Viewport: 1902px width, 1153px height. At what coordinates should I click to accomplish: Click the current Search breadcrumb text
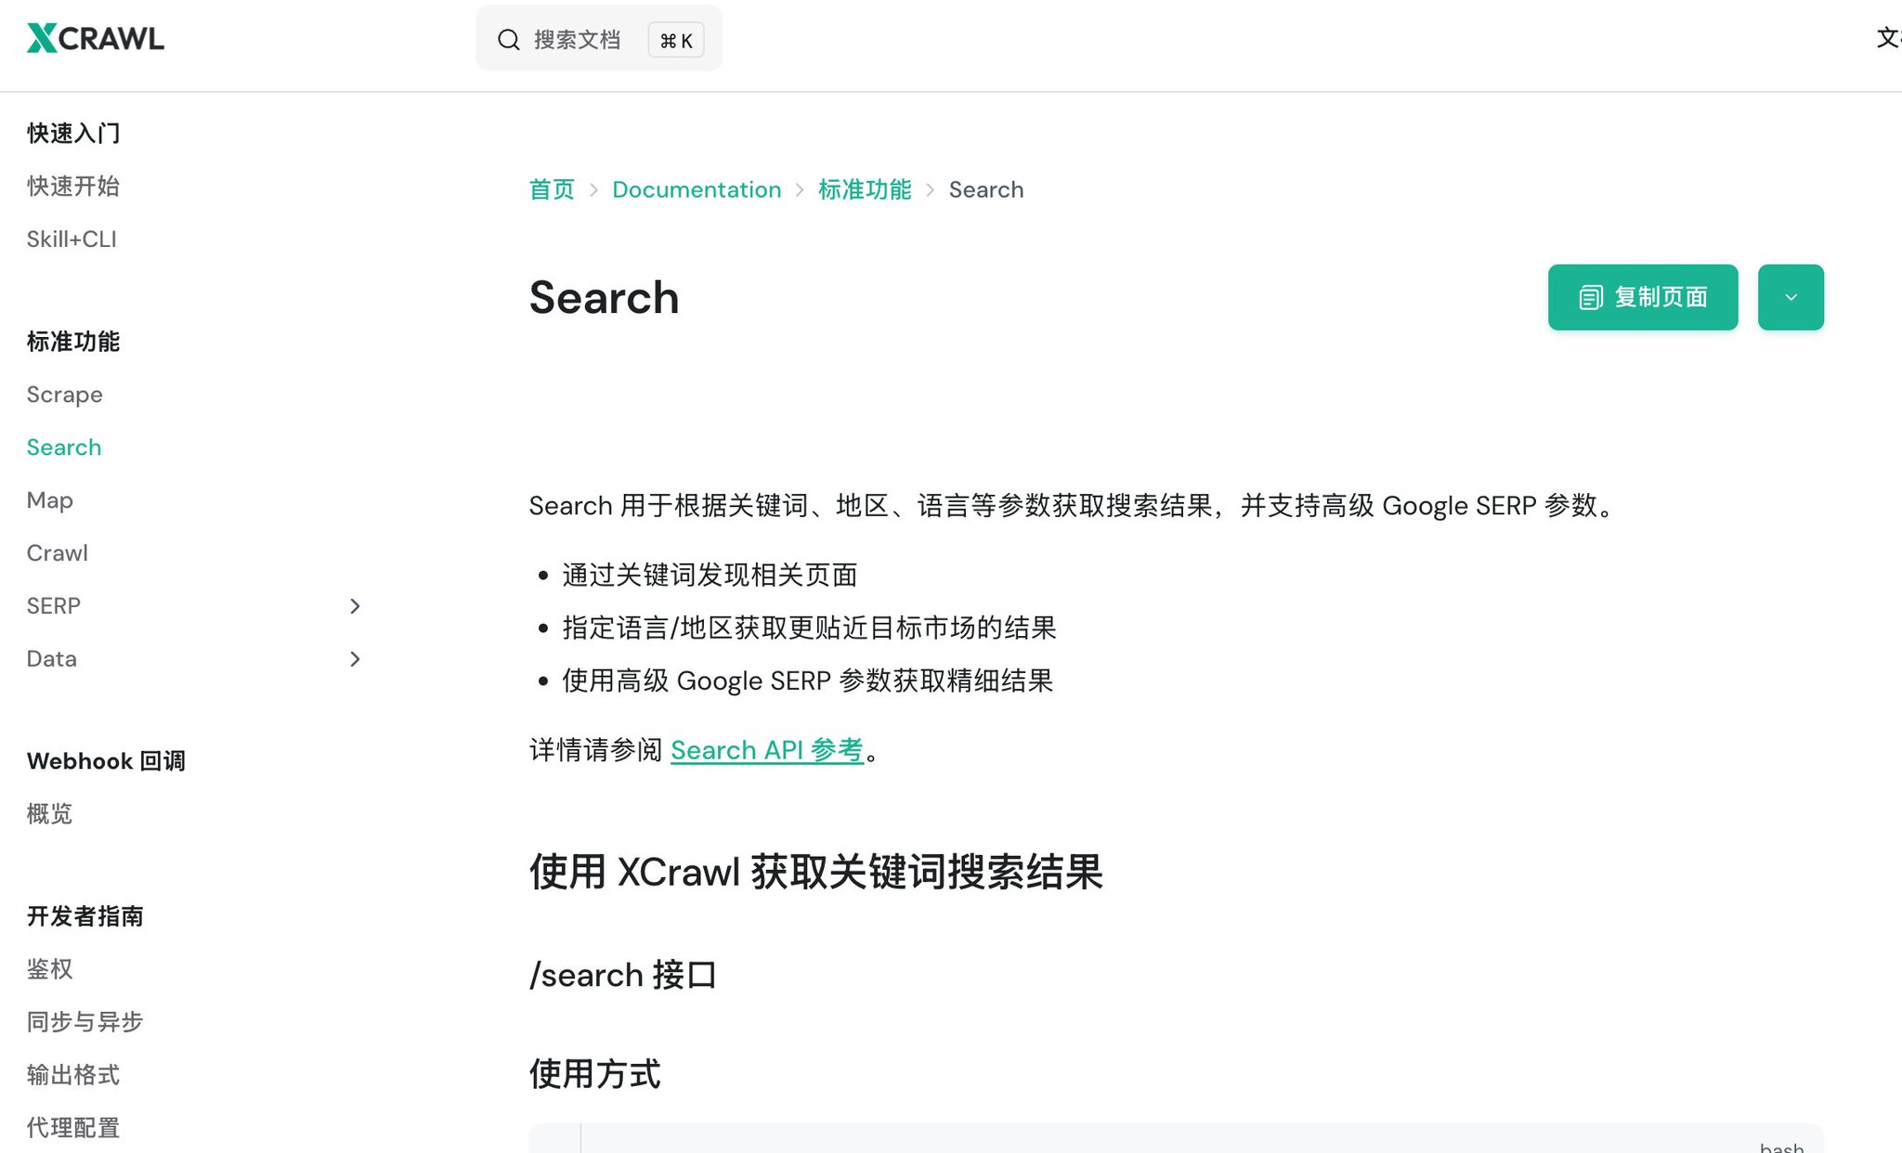pyautogui.click(x=986, y=189)
